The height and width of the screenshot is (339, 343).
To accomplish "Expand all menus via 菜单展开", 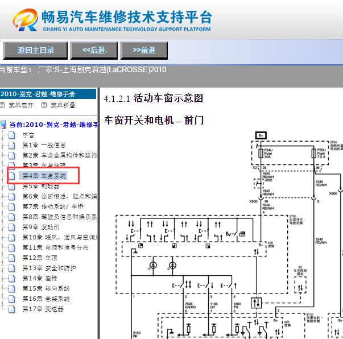I will pyautogui.click(x=21, y=105).
